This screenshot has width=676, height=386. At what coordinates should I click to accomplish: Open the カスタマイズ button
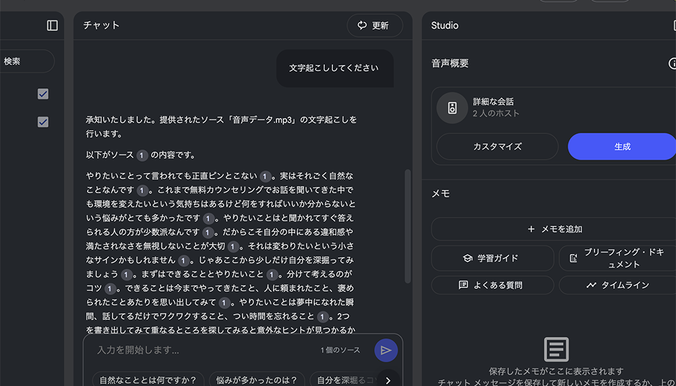click(497, 146)
